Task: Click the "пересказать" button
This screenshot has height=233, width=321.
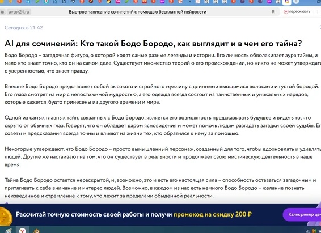Action: [x=297, y=12]
